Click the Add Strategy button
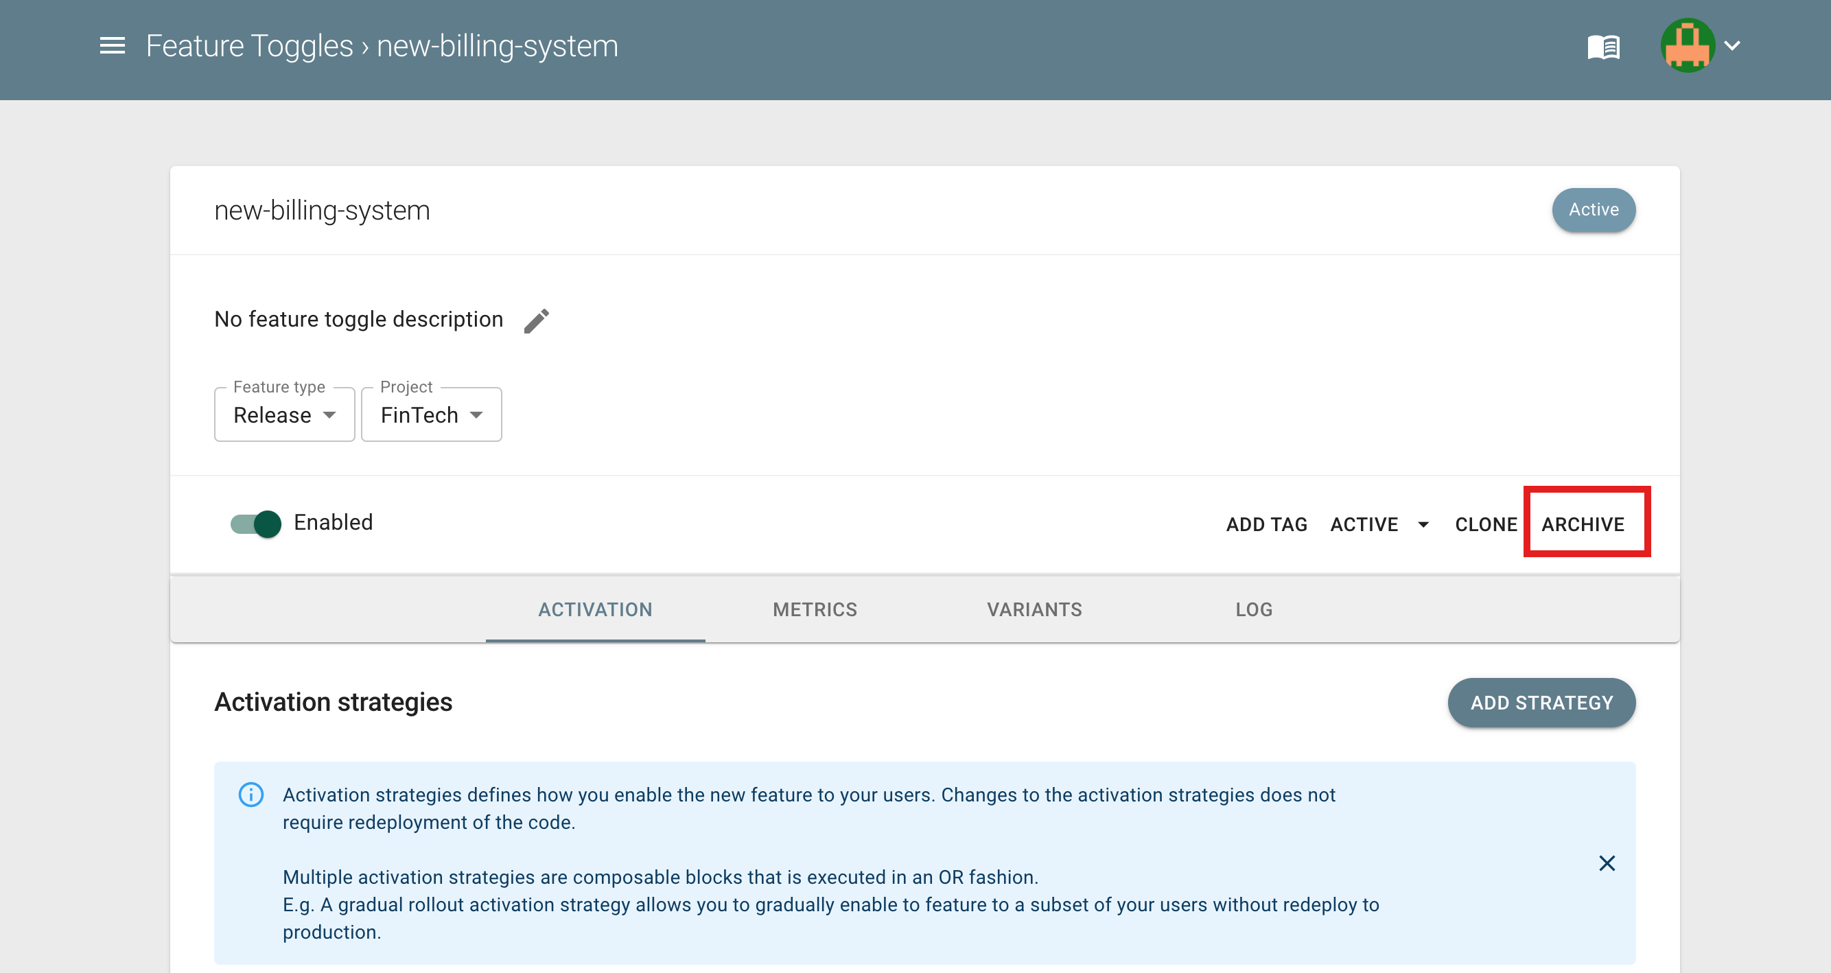 point(1541,703)
